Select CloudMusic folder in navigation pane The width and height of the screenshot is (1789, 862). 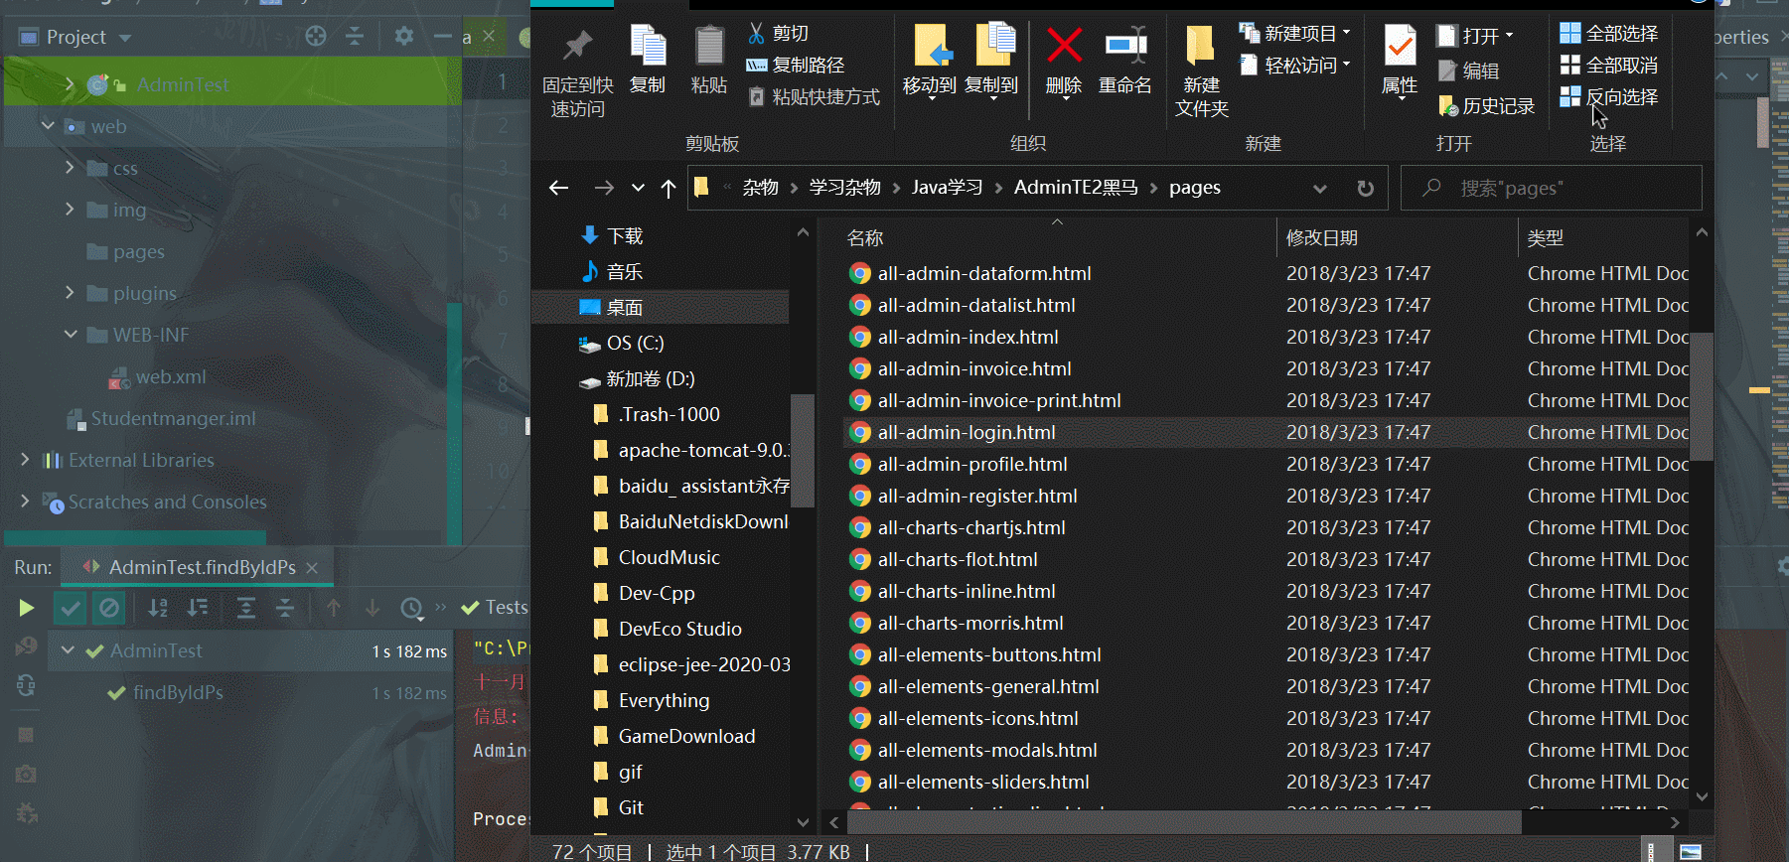pos(669,558)
